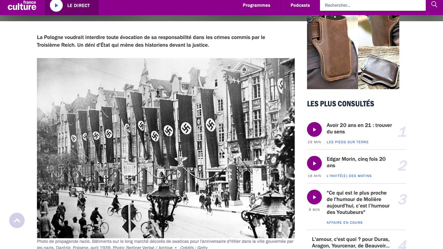443x249 pixels.
Task: Click the France Culture logo
Action: click(x=22, y=6)
